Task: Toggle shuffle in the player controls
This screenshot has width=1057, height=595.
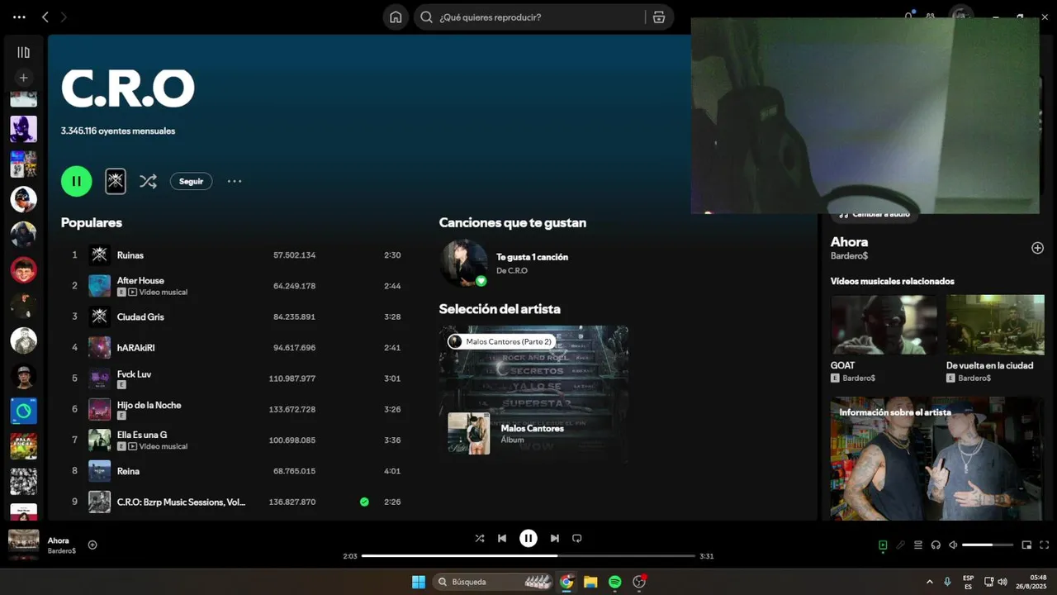Action: coord(480,538)
